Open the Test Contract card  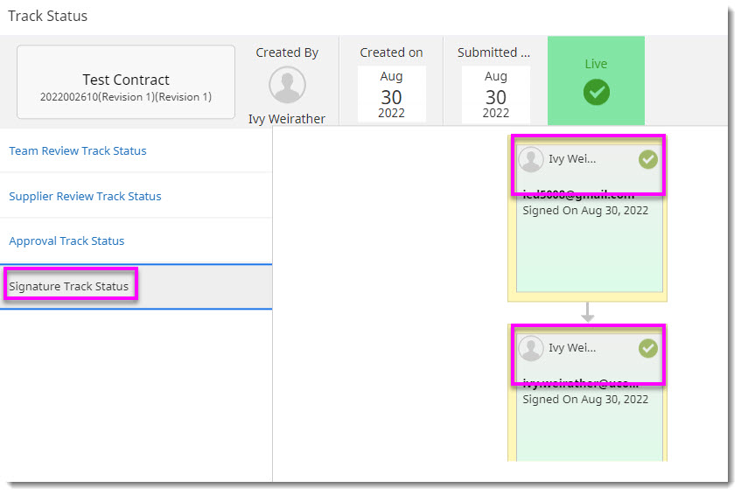(126, 81)
